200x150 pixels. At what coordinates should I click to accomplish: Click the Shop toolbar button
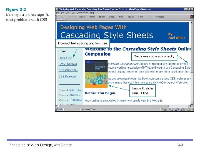coord(141,17)
